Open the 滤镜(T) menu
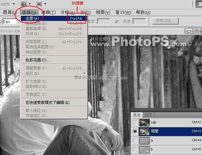This screenshot has width=202, height=155. pos(48,12)
